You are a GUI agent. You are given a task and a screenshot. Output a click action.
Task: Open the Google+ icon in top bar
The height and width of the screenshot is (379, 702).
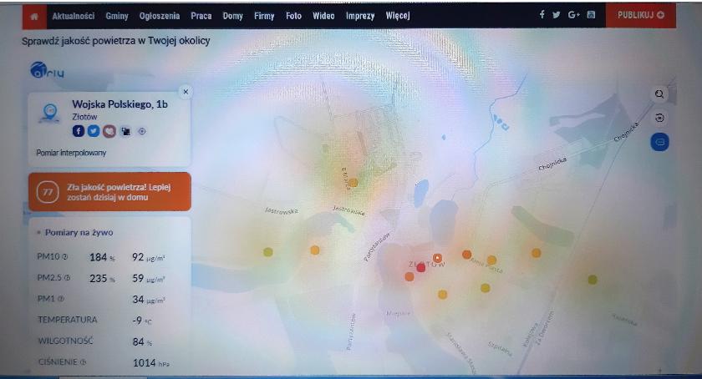pyautogui.click(x=573, y=15)
